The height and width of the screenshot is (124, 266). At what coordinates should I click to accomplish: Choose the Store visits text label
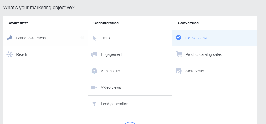point(195,71)
